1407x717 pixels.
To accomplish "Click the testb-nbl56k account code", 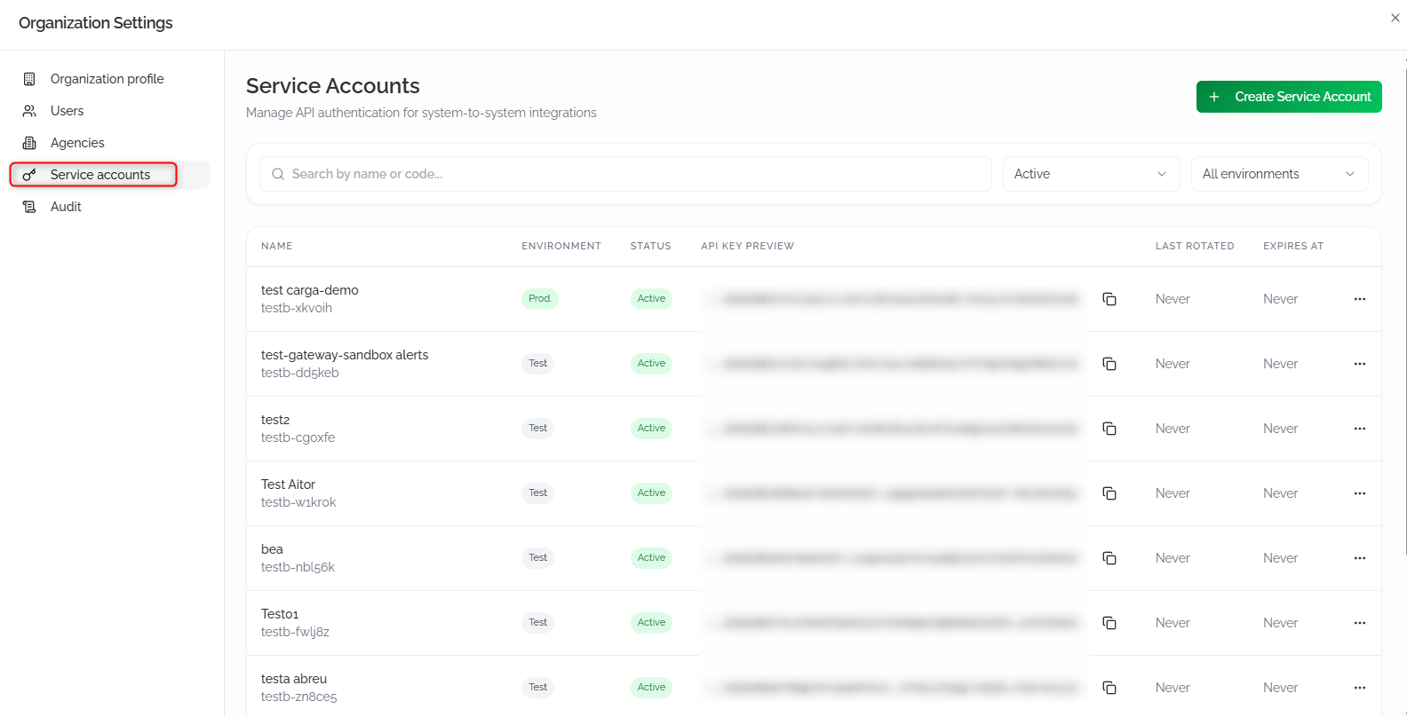I will coord(298,567).
